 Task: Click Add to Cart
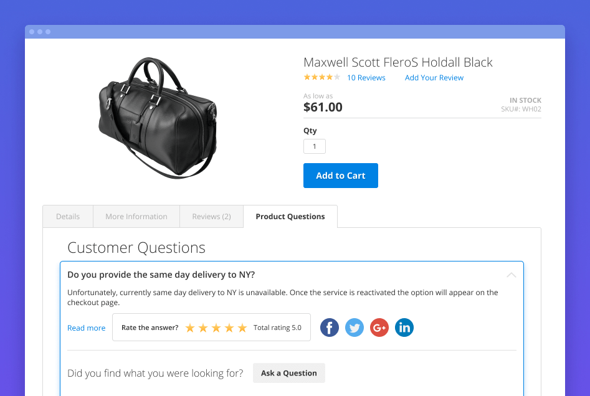pos(340,175)
